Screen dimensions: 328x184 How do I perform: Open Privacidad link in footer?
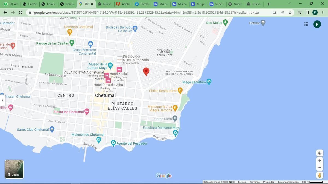tap(269, 182)
